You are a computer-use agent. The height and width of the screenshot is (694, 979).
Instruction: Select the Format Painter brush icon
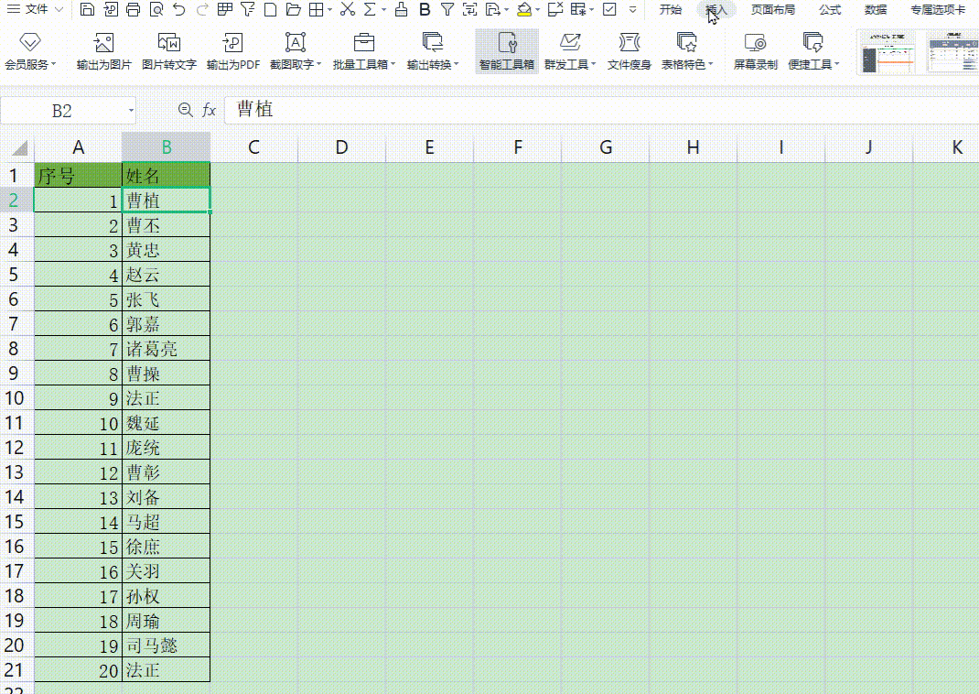pos(402,9)
